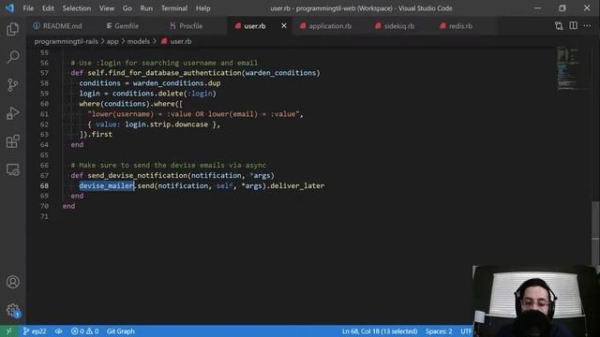Close the user.rb tab
The height and width of the screenshot is (337, 600).
click(284, 25)
